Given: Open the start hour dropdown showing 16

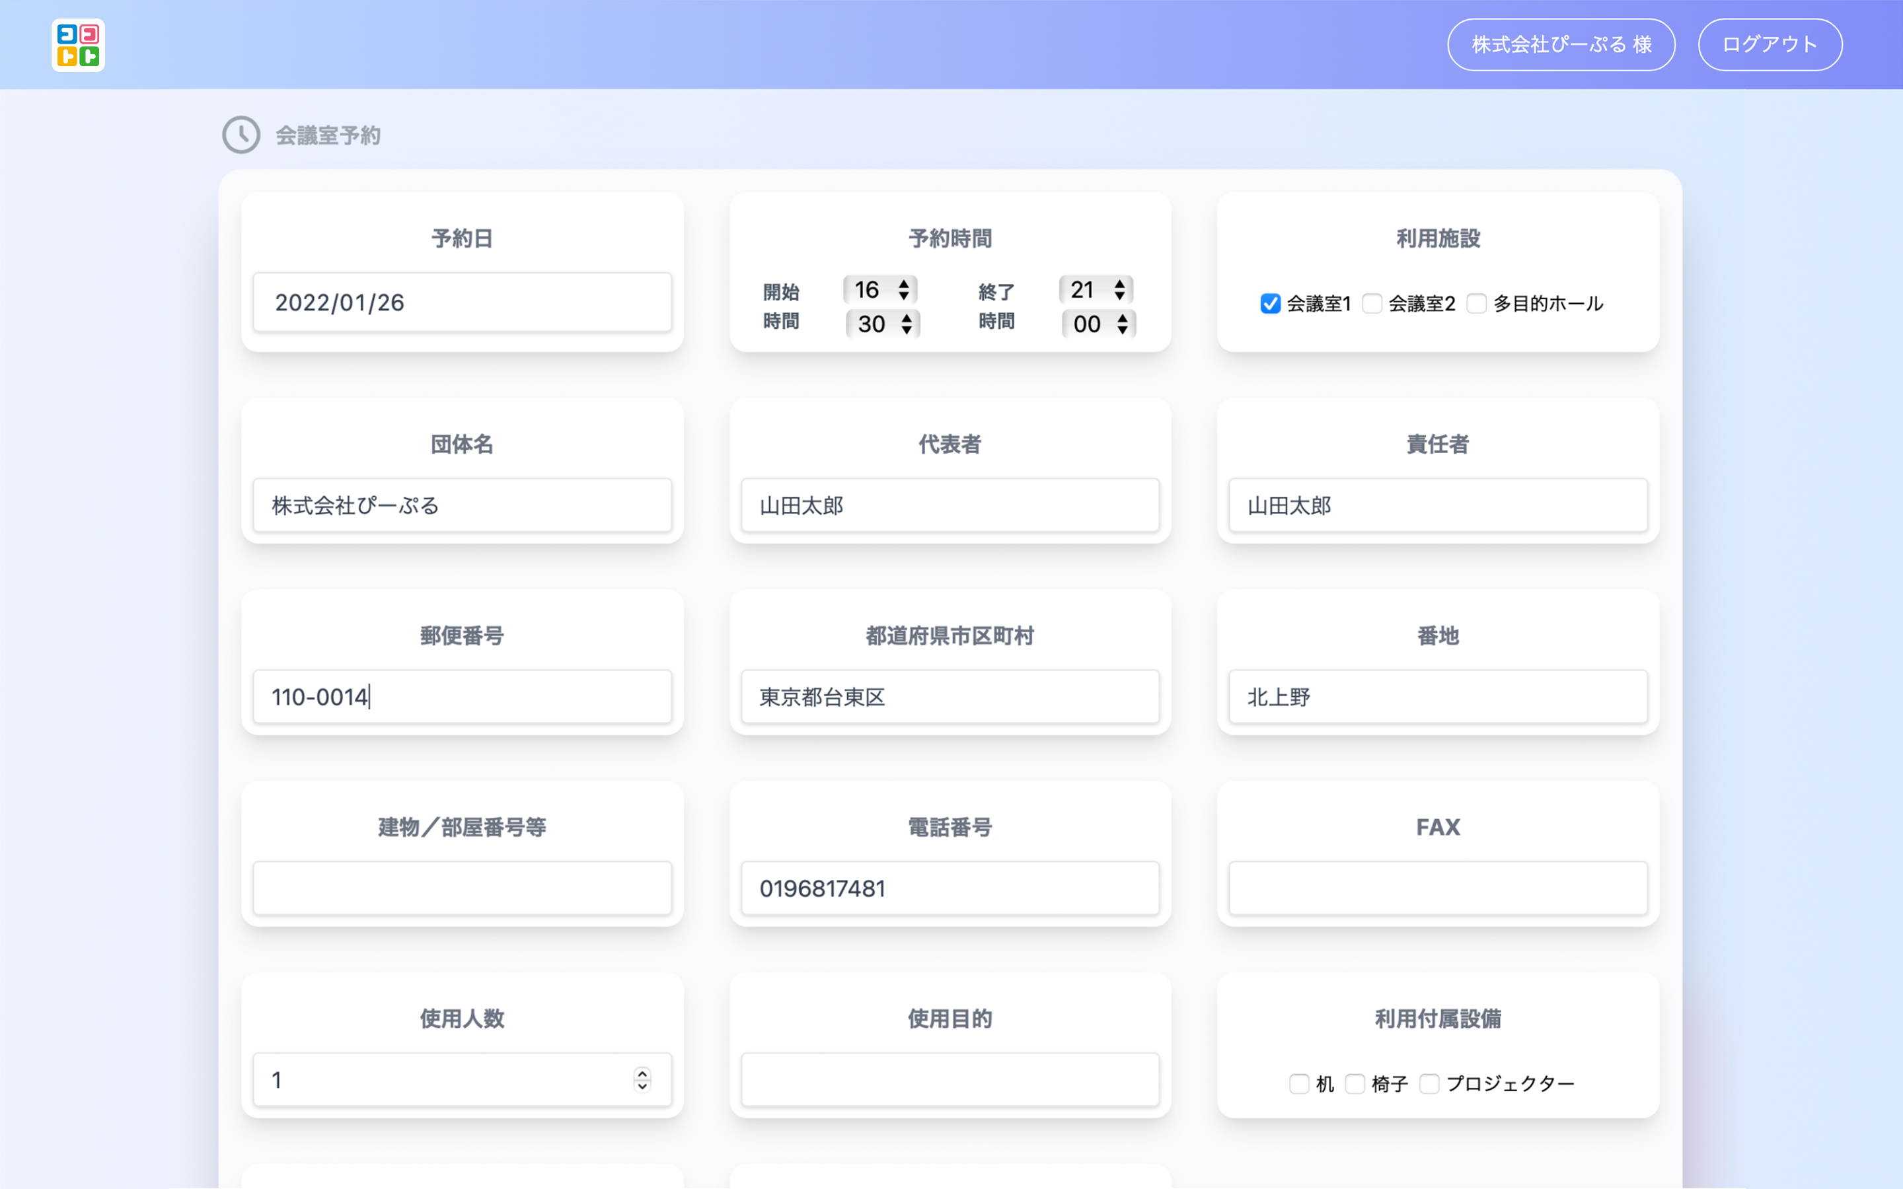Looking at the screenshot, I should 881,289.
